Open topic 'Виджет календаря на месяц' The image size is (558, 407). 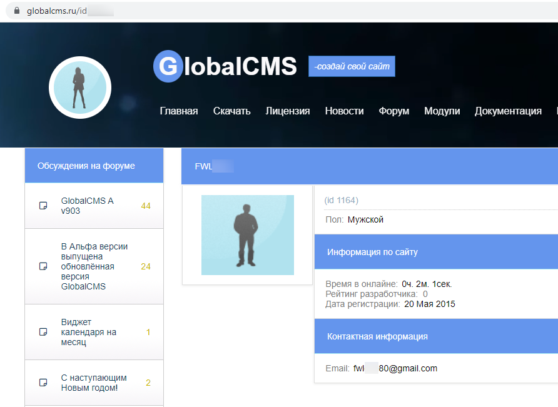89,332
